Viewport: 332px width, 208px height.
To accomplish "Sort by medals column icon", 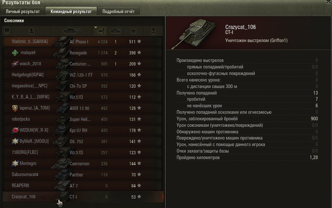I will coord(153,31).
